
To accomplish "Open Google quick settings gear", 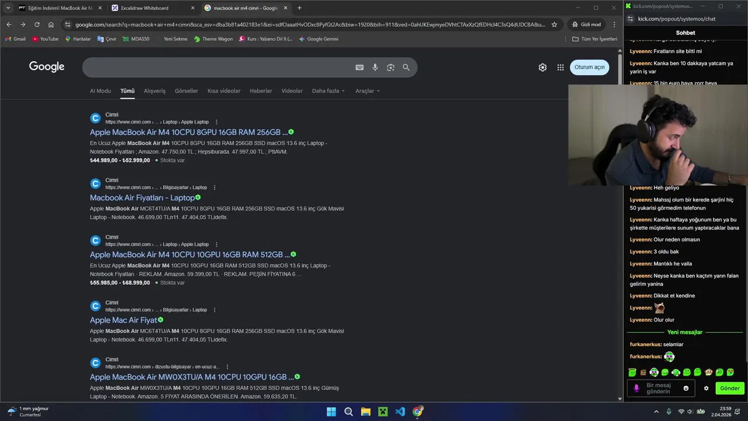I will pyautogui.click(x=542, y=67).
